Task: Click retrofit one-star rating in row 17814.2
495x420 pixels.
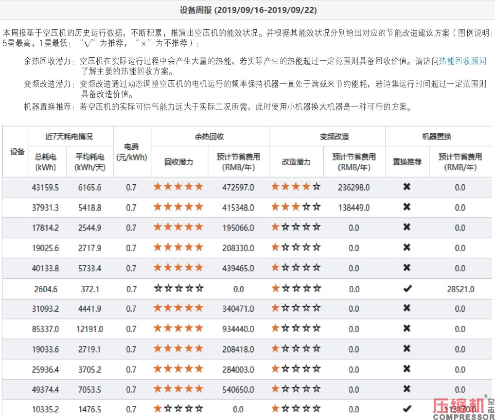Action: [x=296, y=227]
